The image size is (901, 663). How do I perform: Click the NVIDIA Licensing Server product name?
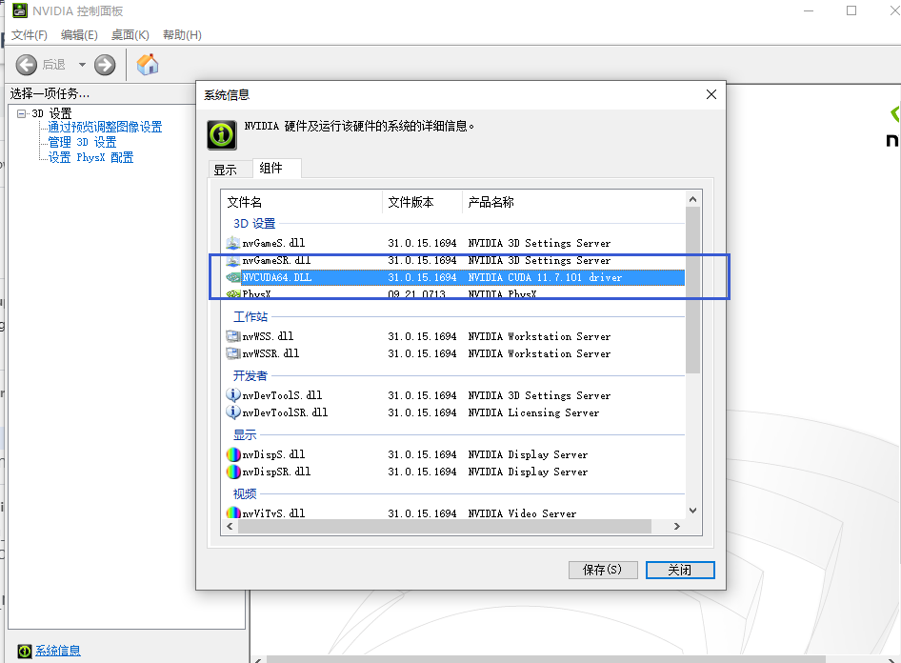[x=533, y=412]
